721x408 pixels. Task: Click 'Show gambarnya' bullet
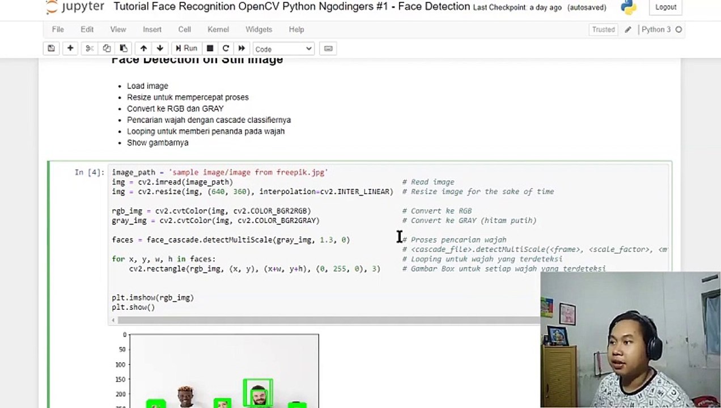point(158,143)
